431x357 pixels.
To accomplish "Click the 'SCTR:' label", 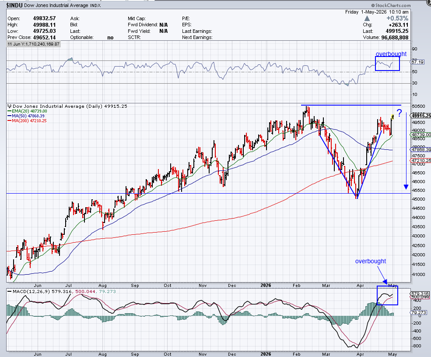I will pos(134,37).
